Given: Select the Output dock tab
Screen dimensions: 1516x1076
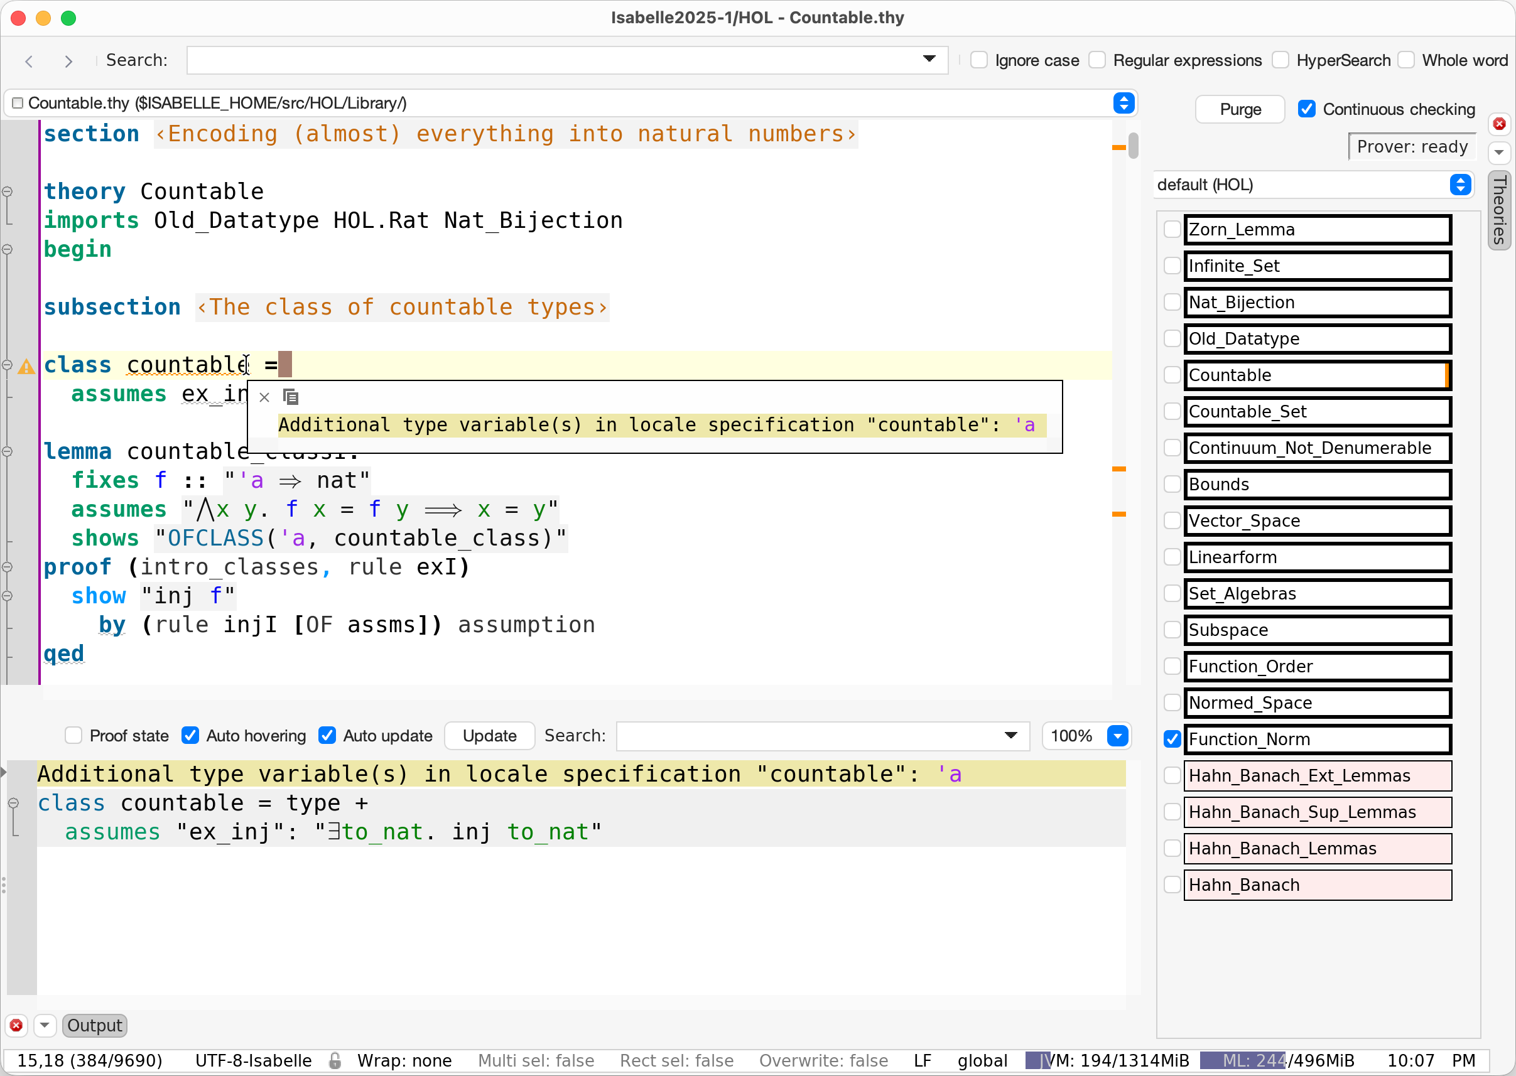Looking at the screenshot, I should [x=94, y=1025].
